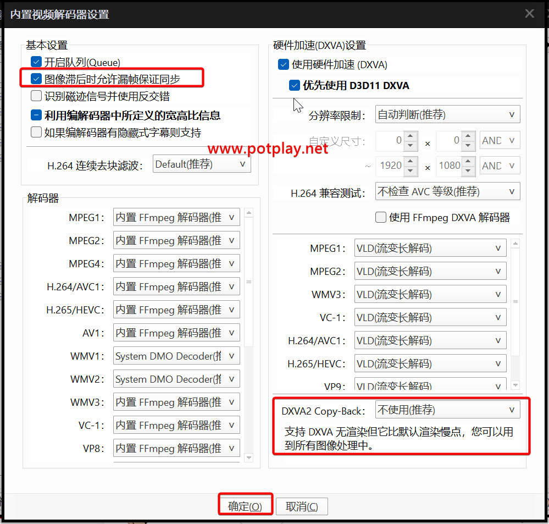Increase the 1920 width stepper
The image size is (549, 524).
pyautogui.click(x=411, y=161)
